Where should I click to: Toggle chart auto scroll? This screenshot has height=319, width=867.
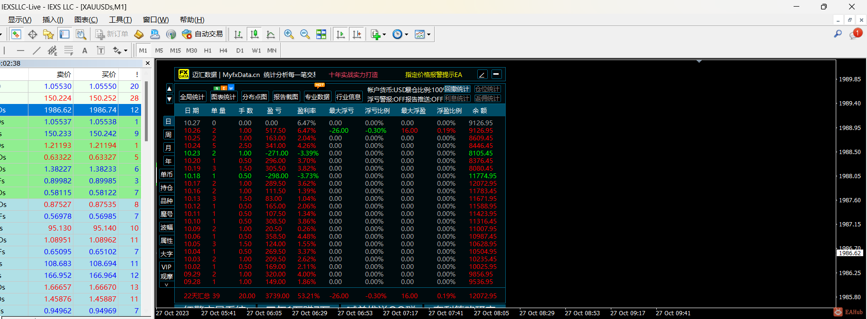tap(340, 34)
